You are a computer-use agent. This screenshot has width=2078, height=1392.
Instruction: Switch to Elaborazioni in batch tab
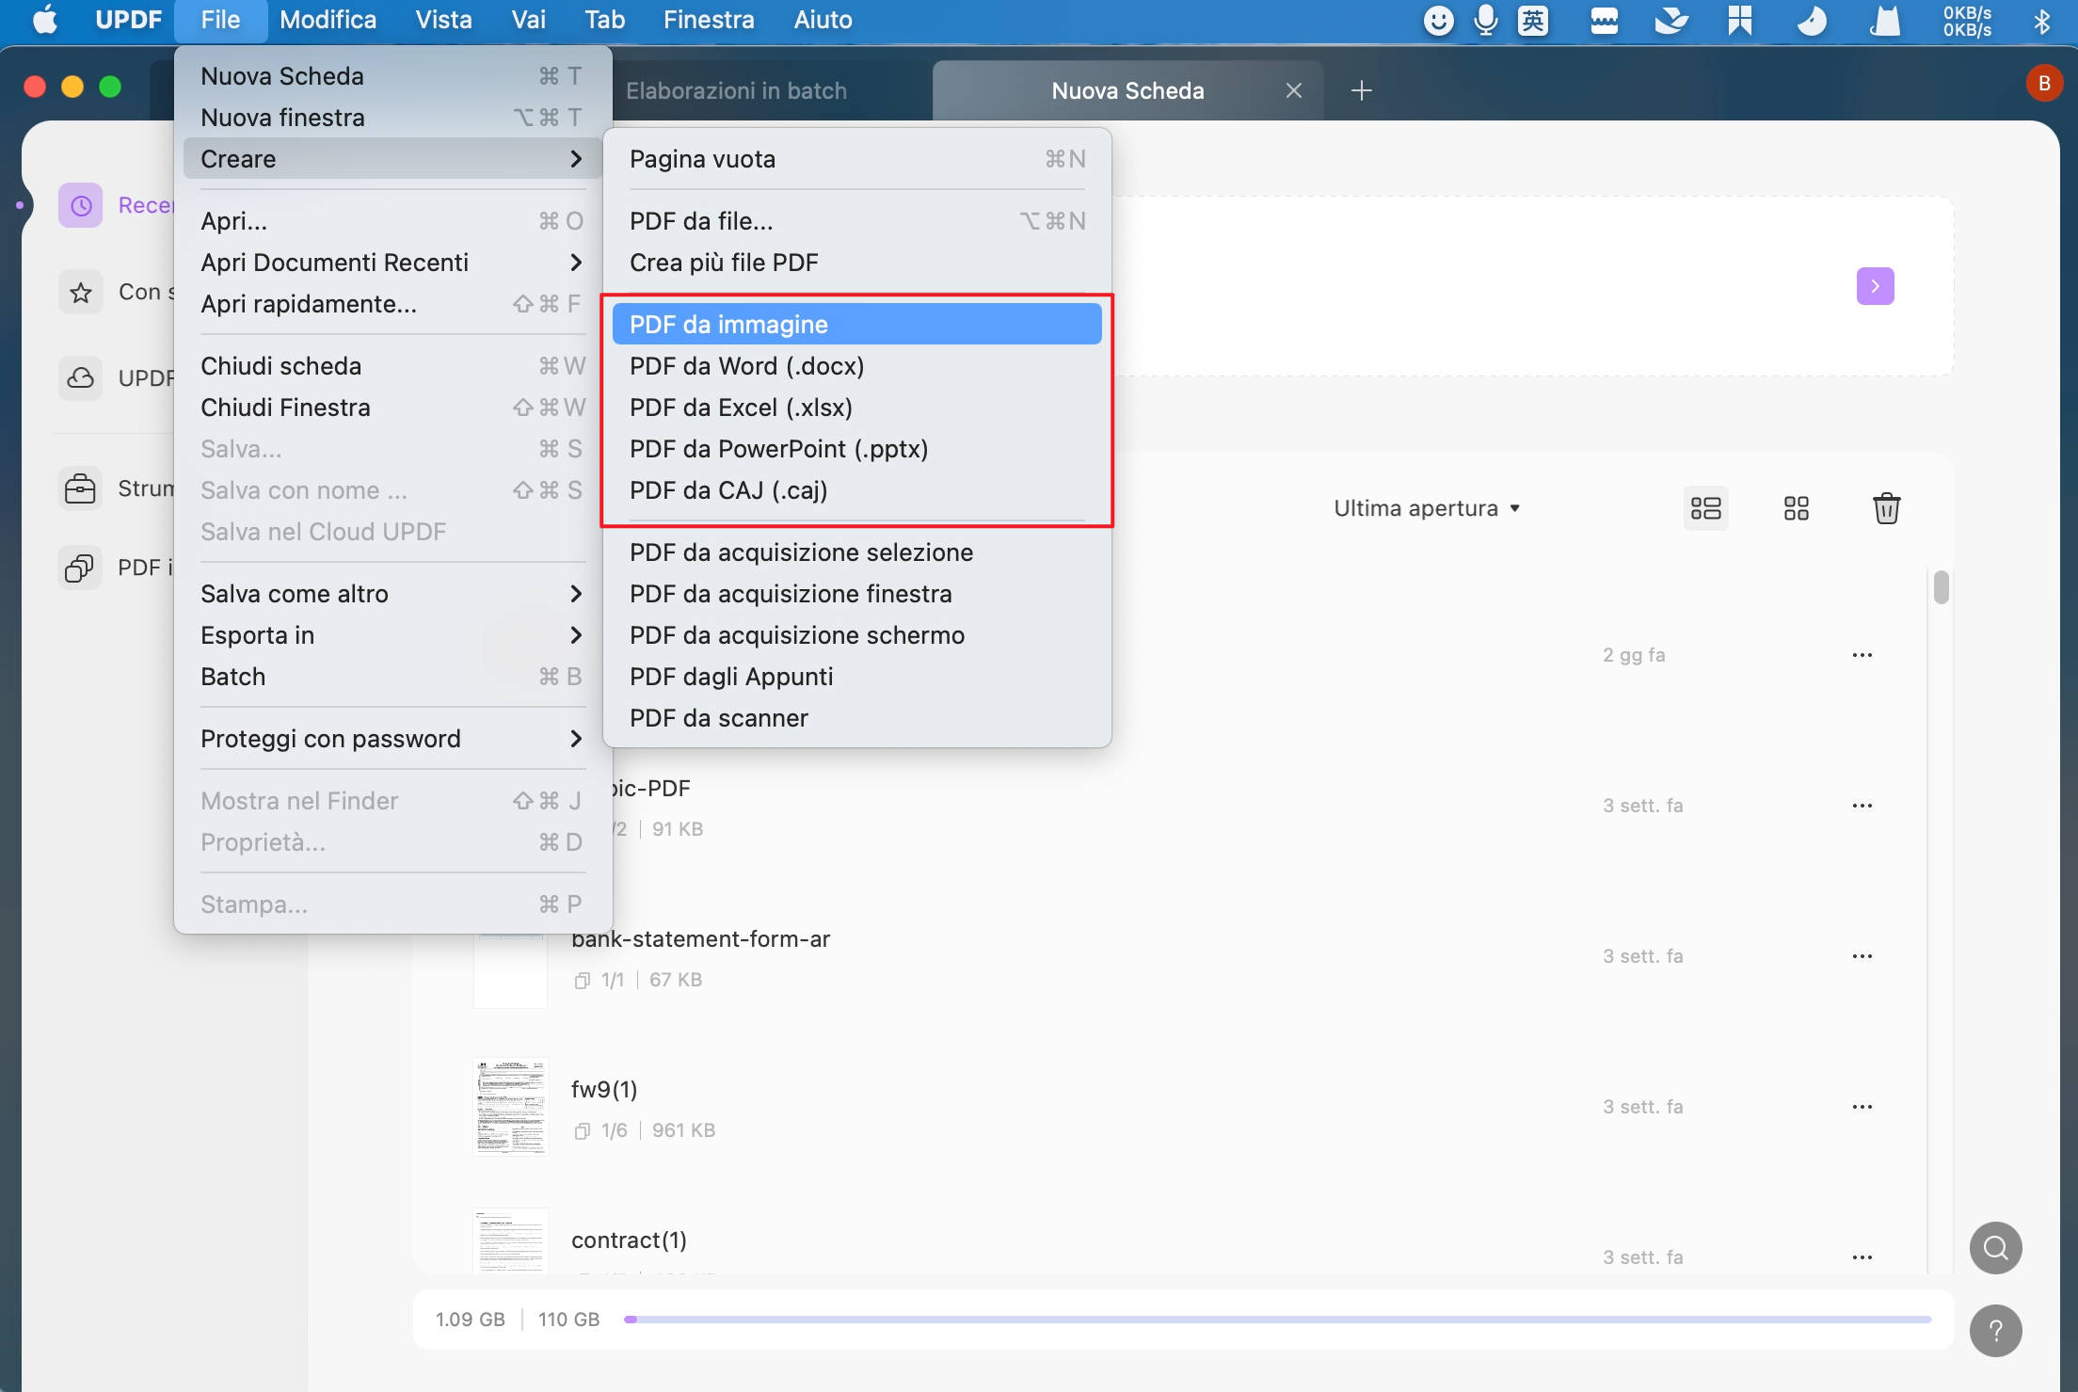(736, 90)
